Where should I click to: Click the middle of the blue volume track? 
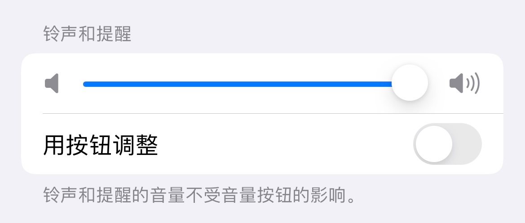(238, 84)
